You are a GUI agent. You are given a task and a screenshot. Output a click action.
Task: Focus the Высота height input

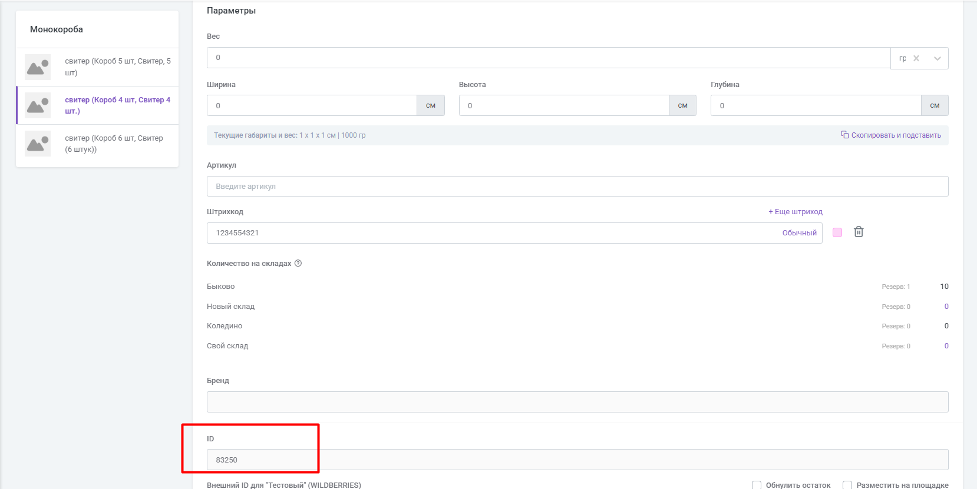point(564,105)
